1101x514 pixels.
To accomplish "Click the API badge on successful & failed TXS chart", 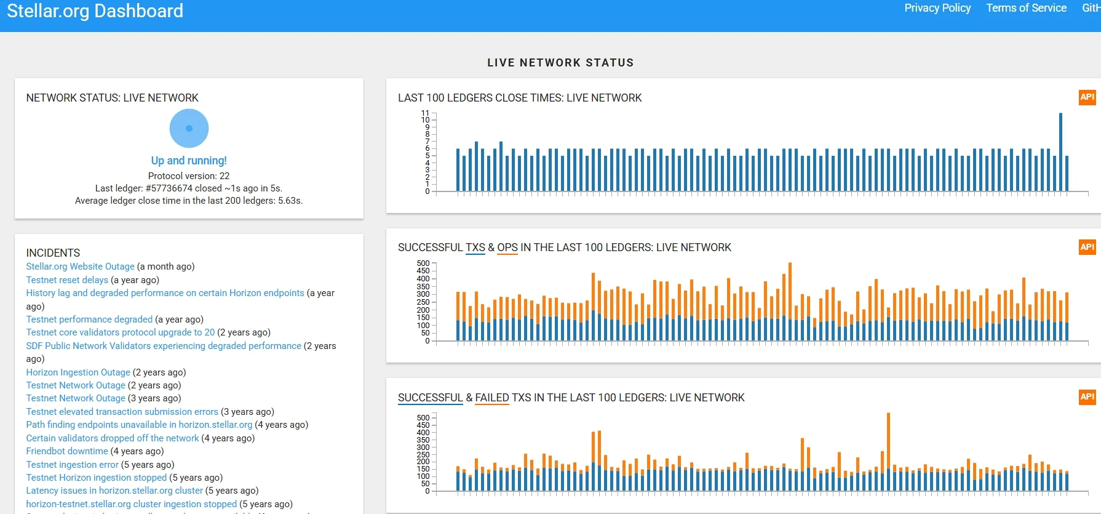I will (x=1087, y=397).
